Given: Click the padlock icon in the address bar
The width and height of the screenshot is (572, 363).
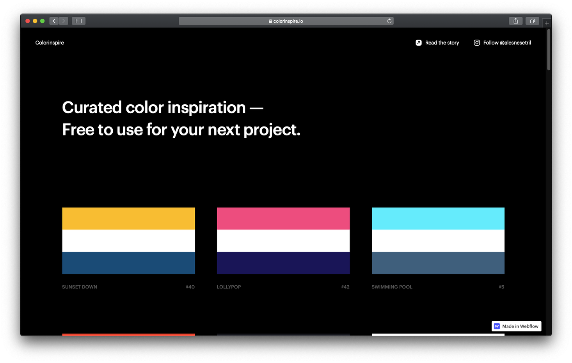Looking at the screenshot, I should pyautogui.click(x=270, y=21).
